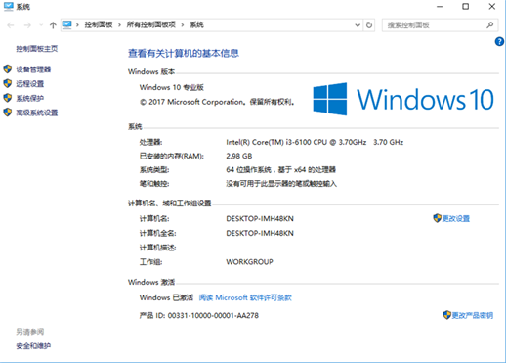506x363 pixels.
Task: Select computer name value next to 计算机名
Action: pyautogui.click(x=260, y=219)
